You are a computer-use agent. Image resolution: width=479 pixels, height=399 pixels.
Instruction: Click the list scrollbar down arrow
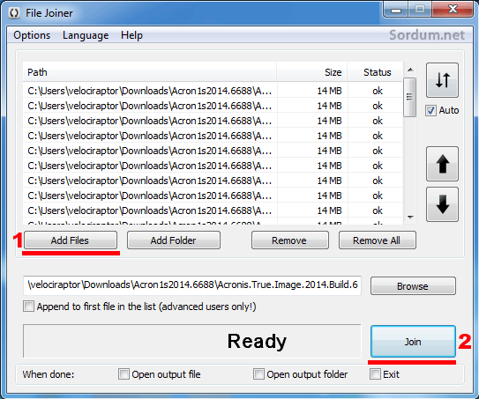(x=410, y=218)
